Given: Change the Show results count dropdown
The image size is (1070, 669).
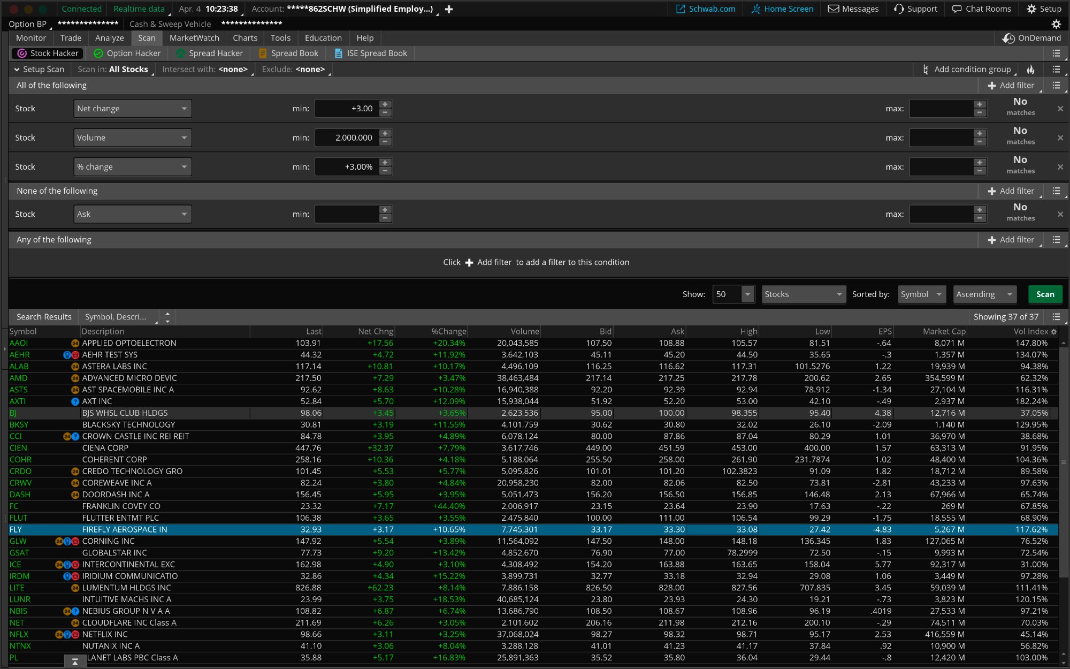Looking at the screenshot, I should [x=733, y=294].
